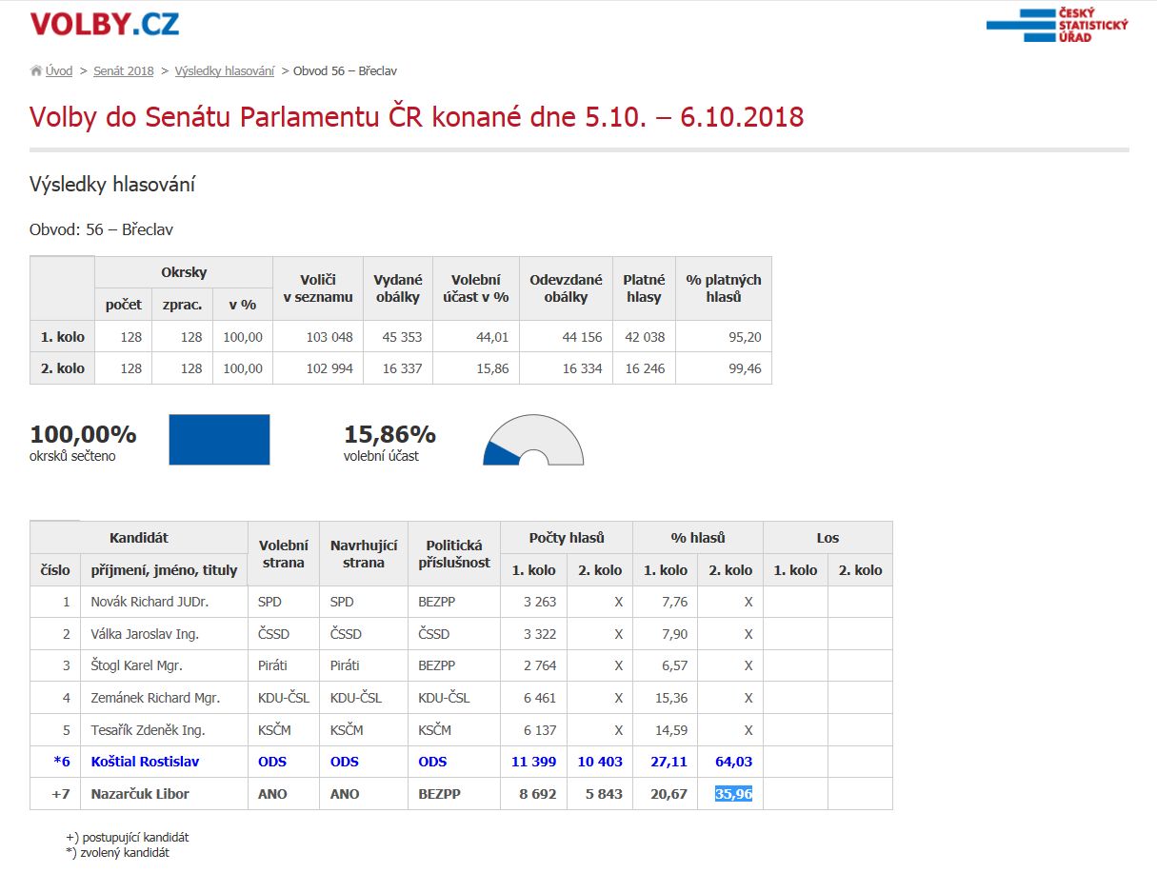Click the Volební účast v % header
Viewport: 1157px width, 873px height.
click(476, 288)
